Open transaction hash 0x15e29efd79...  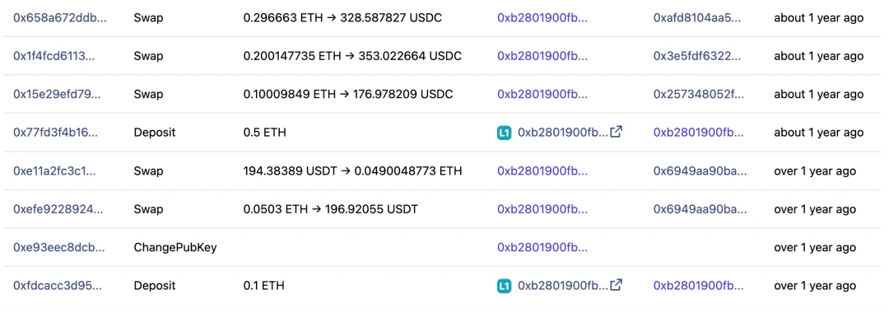point(58,94)
